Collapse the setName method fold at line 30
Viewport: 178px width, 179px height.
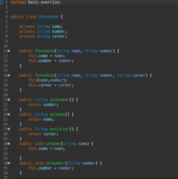pyautogui.click(x=9, y=144)
